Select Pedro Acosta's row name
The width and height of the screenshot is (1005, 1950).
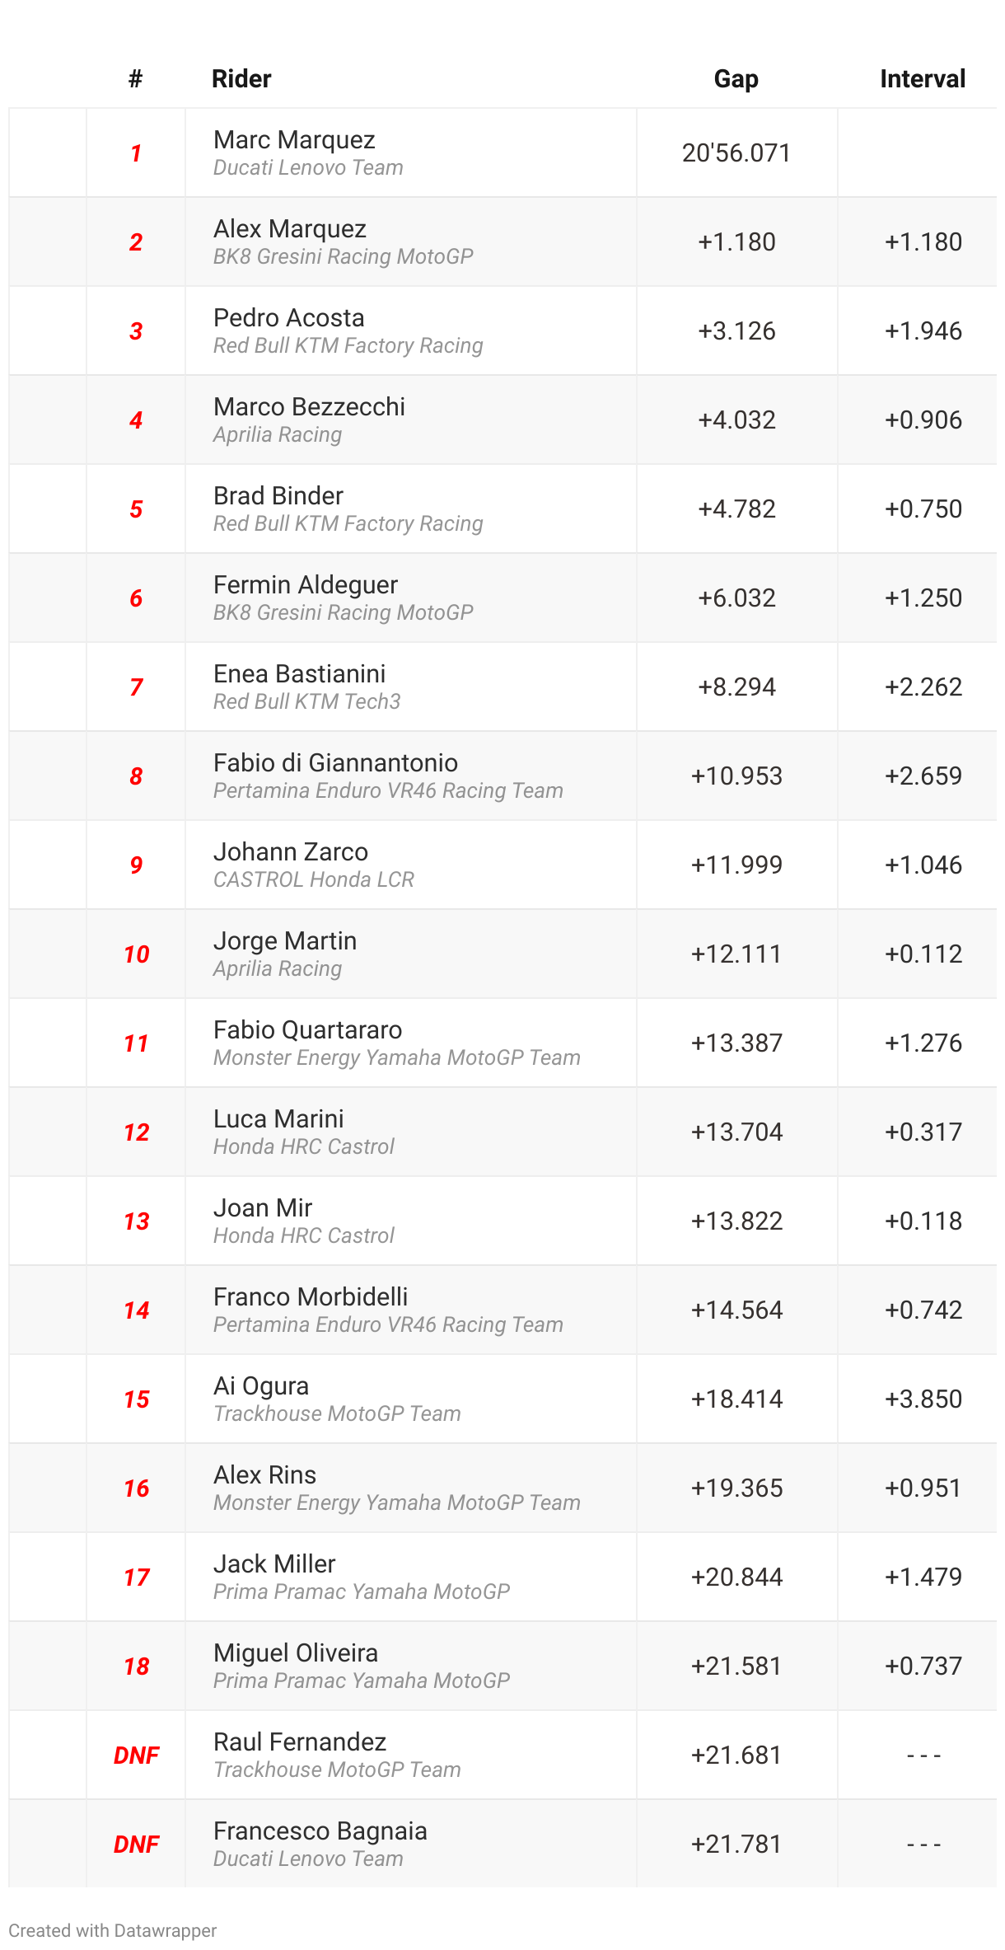(x=289, y=318)
